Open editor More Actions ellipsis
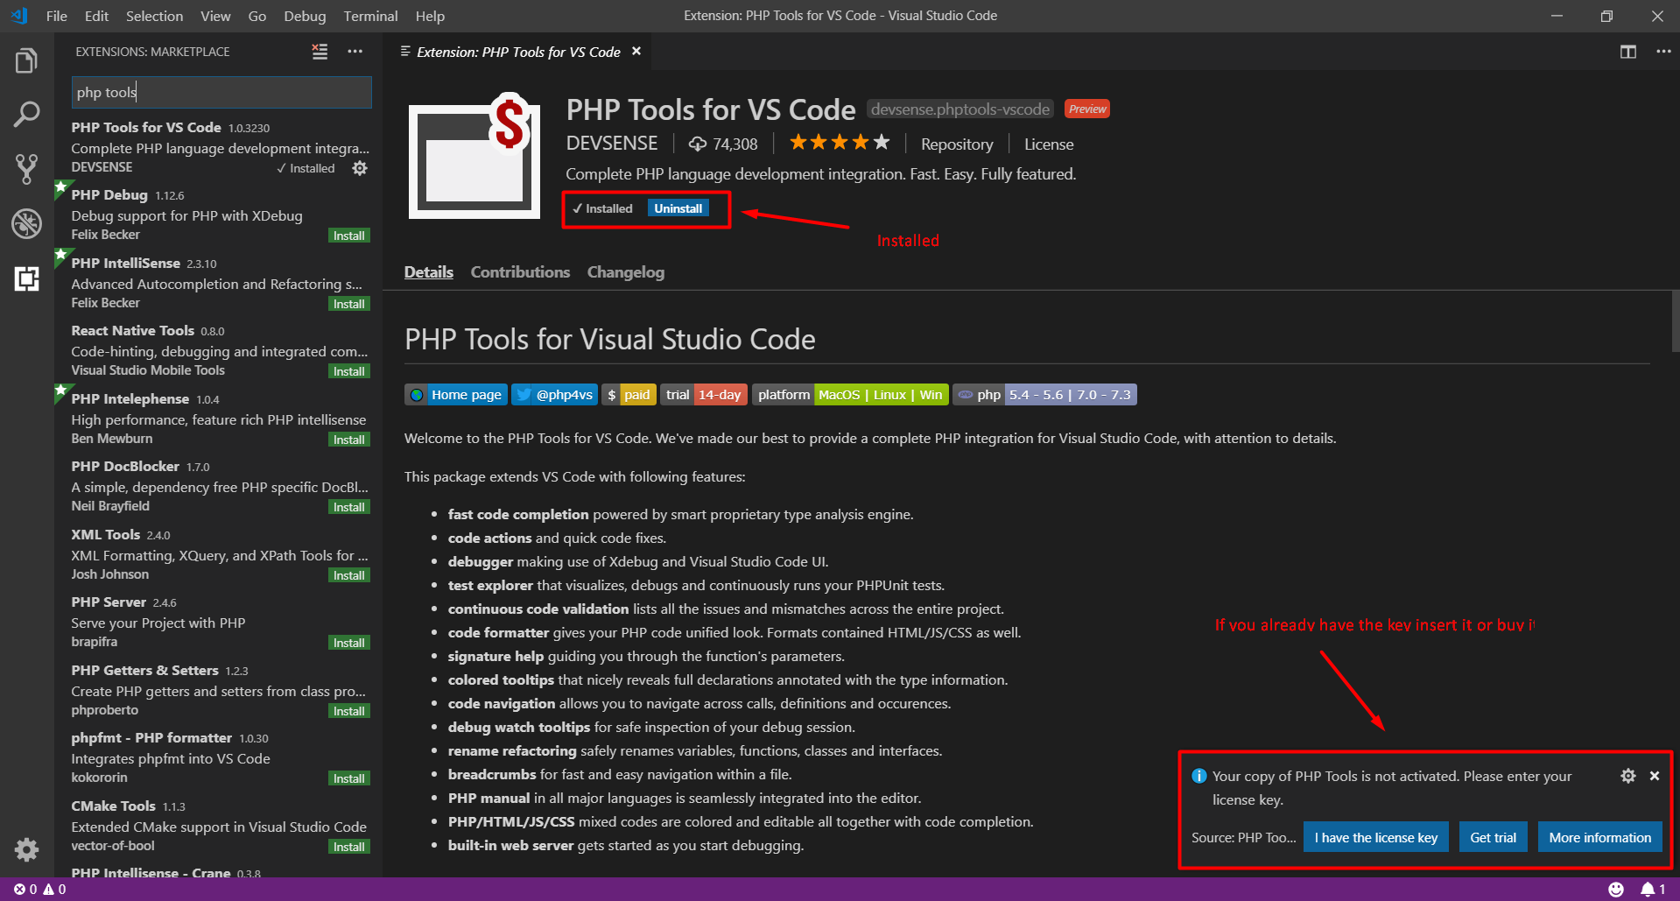The height and width of the screenshot is (901, 1680). click(1663, 52)
